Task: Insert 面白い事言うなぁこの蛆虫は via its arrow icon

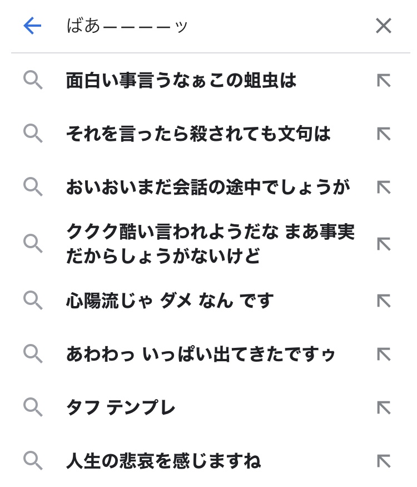Action: coord(383,81)
